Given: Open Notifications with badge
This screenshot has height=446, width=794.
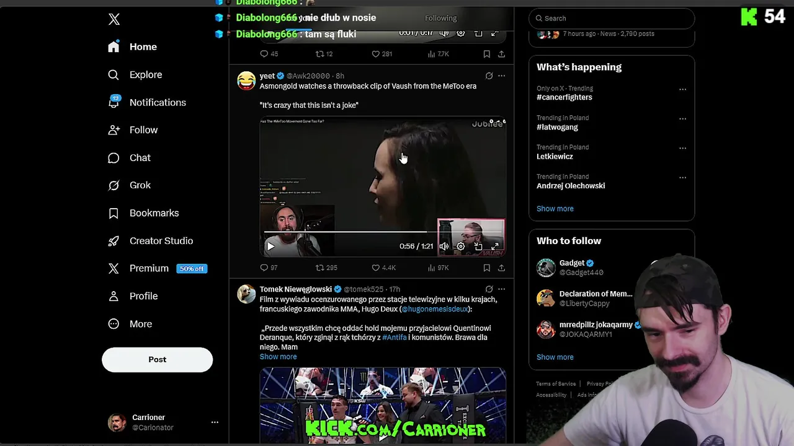Looking at the screenshot, I should (147, 102).
